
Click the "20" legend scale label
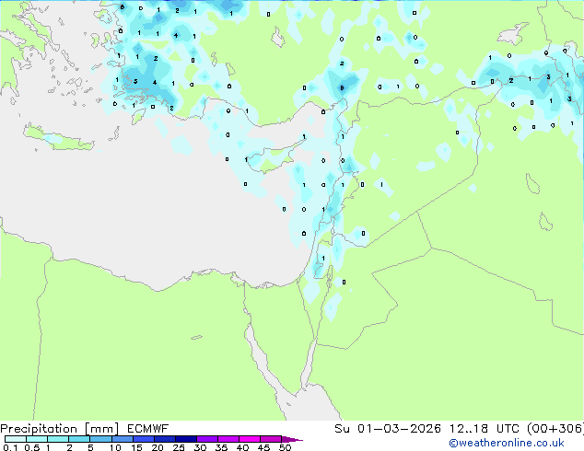point(158,447)
